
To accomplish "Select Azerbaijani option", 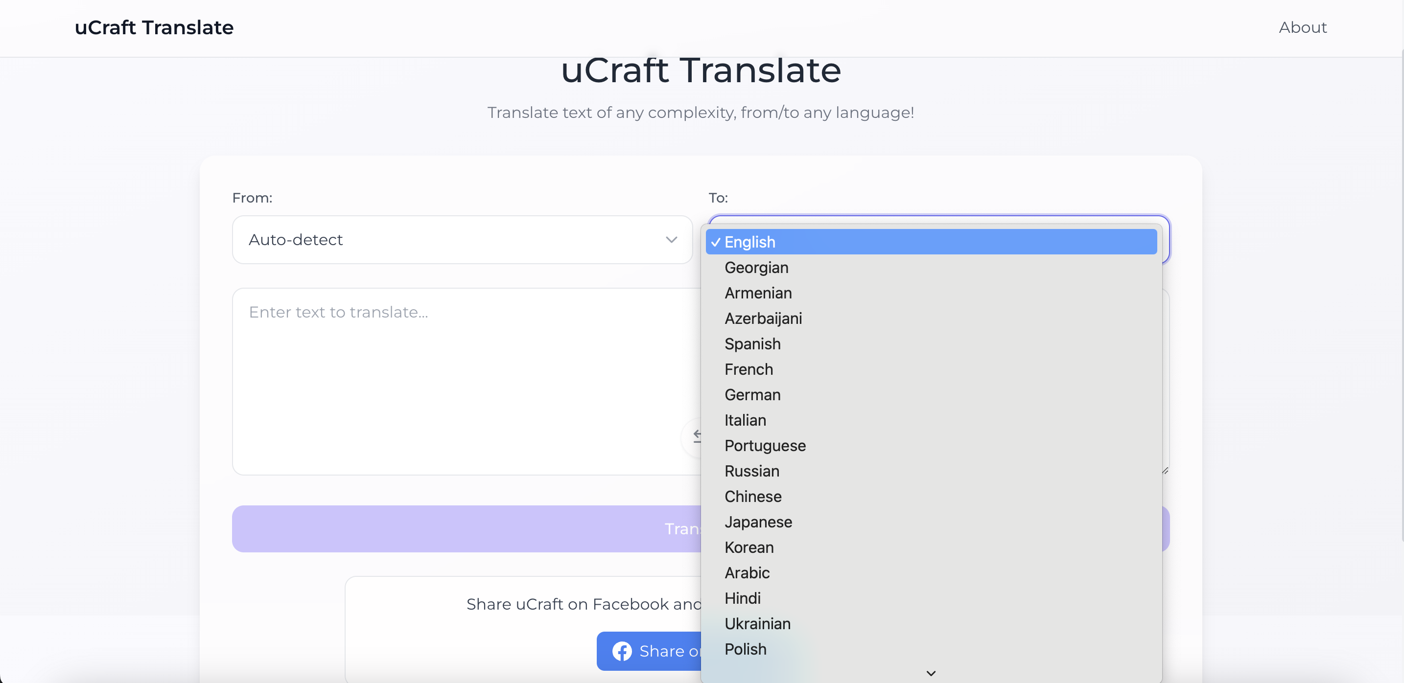I will [x=763, y=318].
